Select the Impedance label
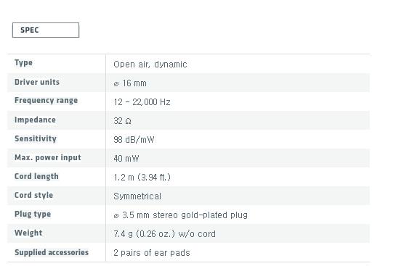396x266 pixels. 35,120
